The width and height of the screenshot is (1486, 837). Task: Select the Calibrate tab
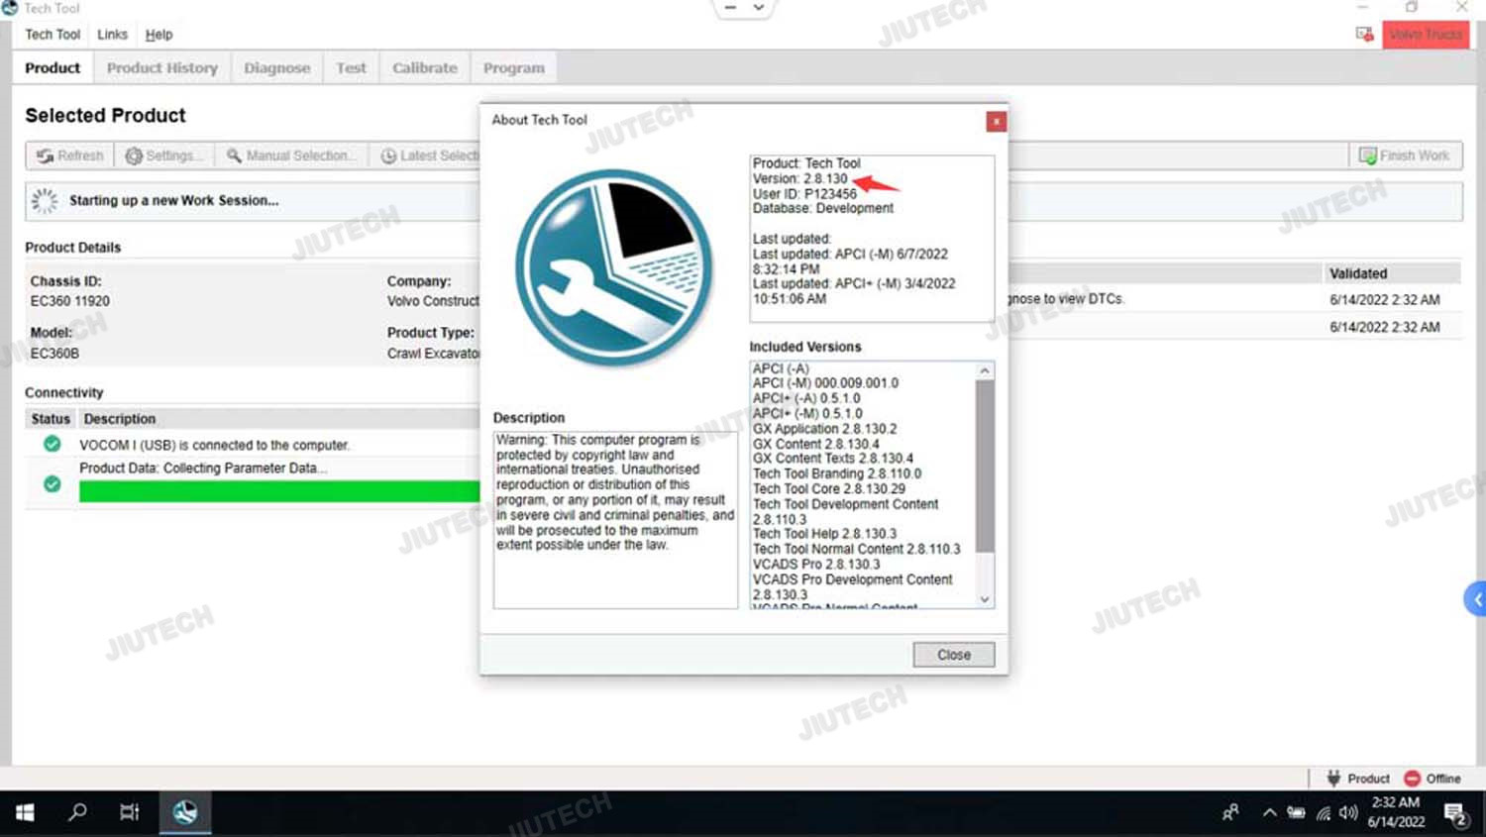point(424,68)
